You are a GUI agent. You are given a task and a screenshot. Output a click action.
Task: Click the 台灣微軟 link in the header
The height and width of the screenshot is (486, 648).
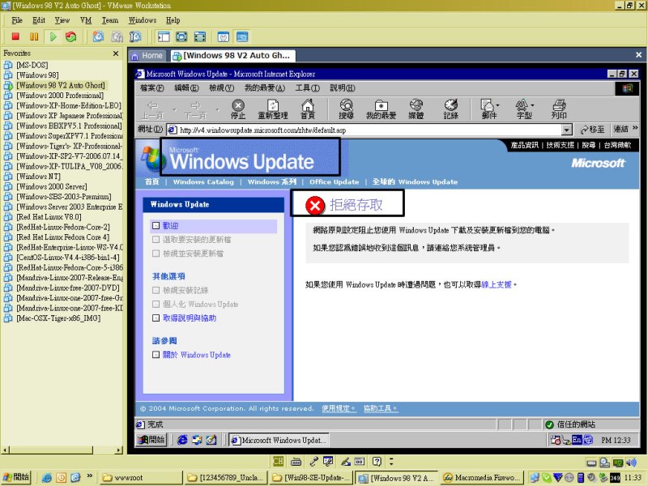[617, 145]
